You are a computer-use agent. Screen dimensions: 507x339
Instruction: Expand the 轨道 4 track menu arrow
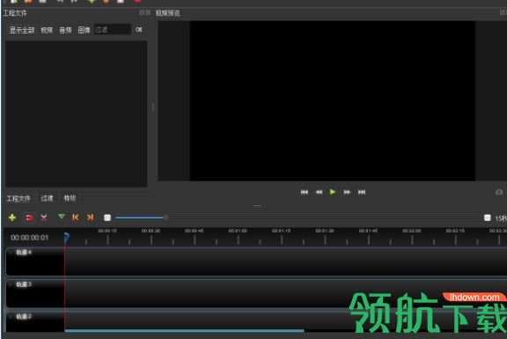tap(11, 252)
